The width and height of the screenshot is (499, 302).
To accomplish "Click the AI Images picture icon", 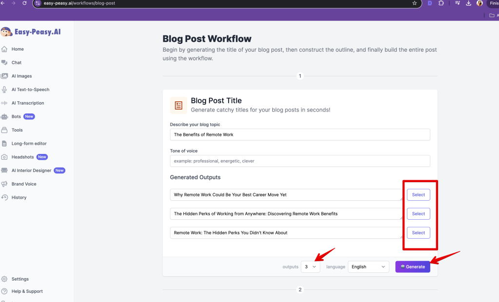I will coord(4,76).
